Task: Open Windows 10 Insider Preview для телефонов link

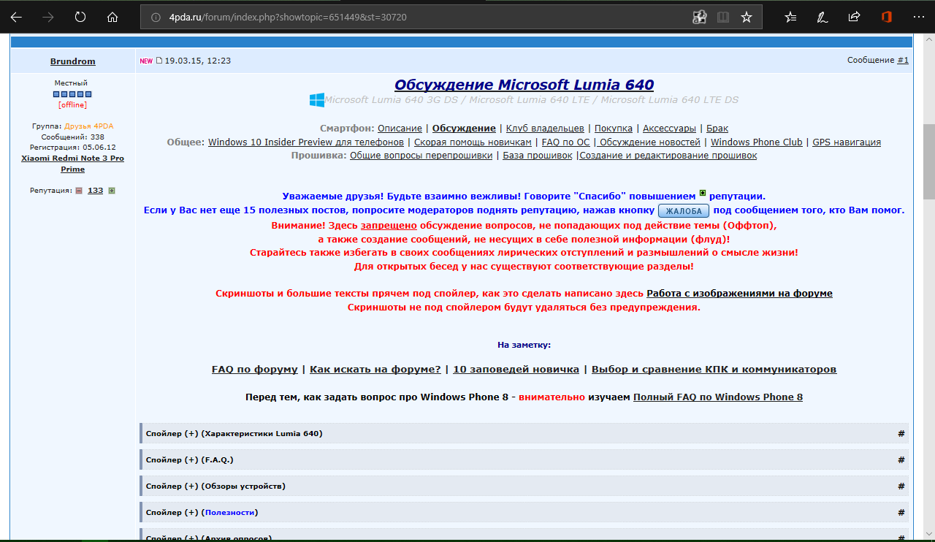Action: [x=306, y=142]
